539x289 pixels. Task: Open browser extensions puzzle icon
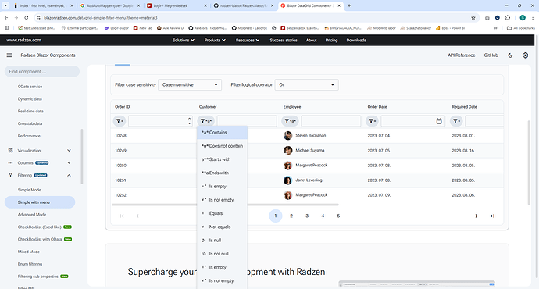pyautogui.click(x=508, y=17)
